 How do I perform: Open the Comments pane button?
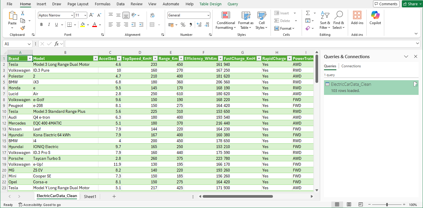(386, 4)
